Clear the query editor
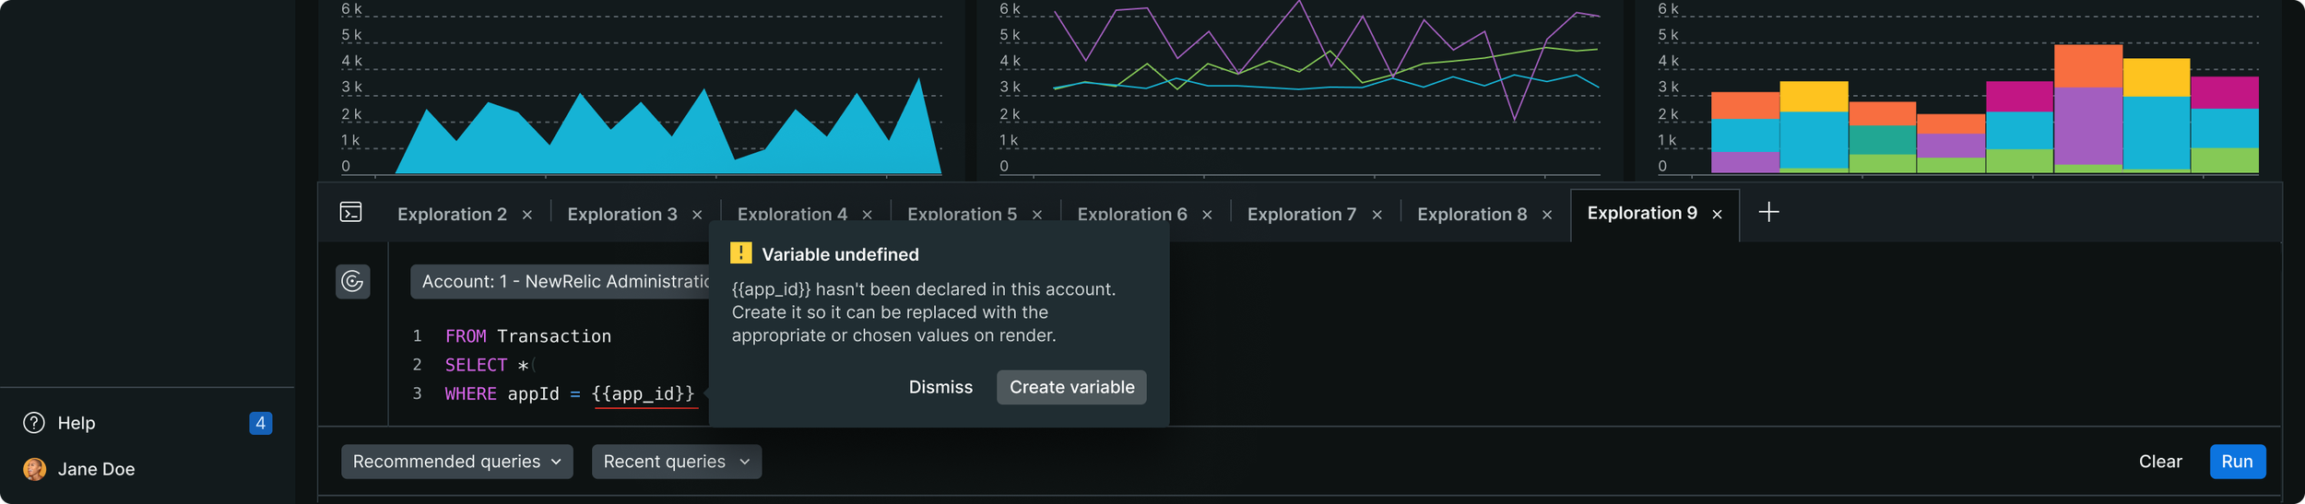Viewport: 2305px width, 504px height. 2160,462
